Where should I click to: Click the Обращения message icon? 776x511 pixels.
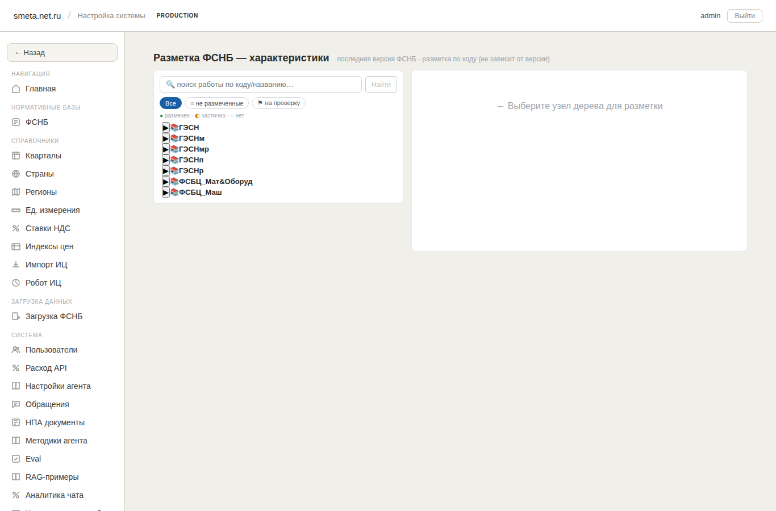16,404
